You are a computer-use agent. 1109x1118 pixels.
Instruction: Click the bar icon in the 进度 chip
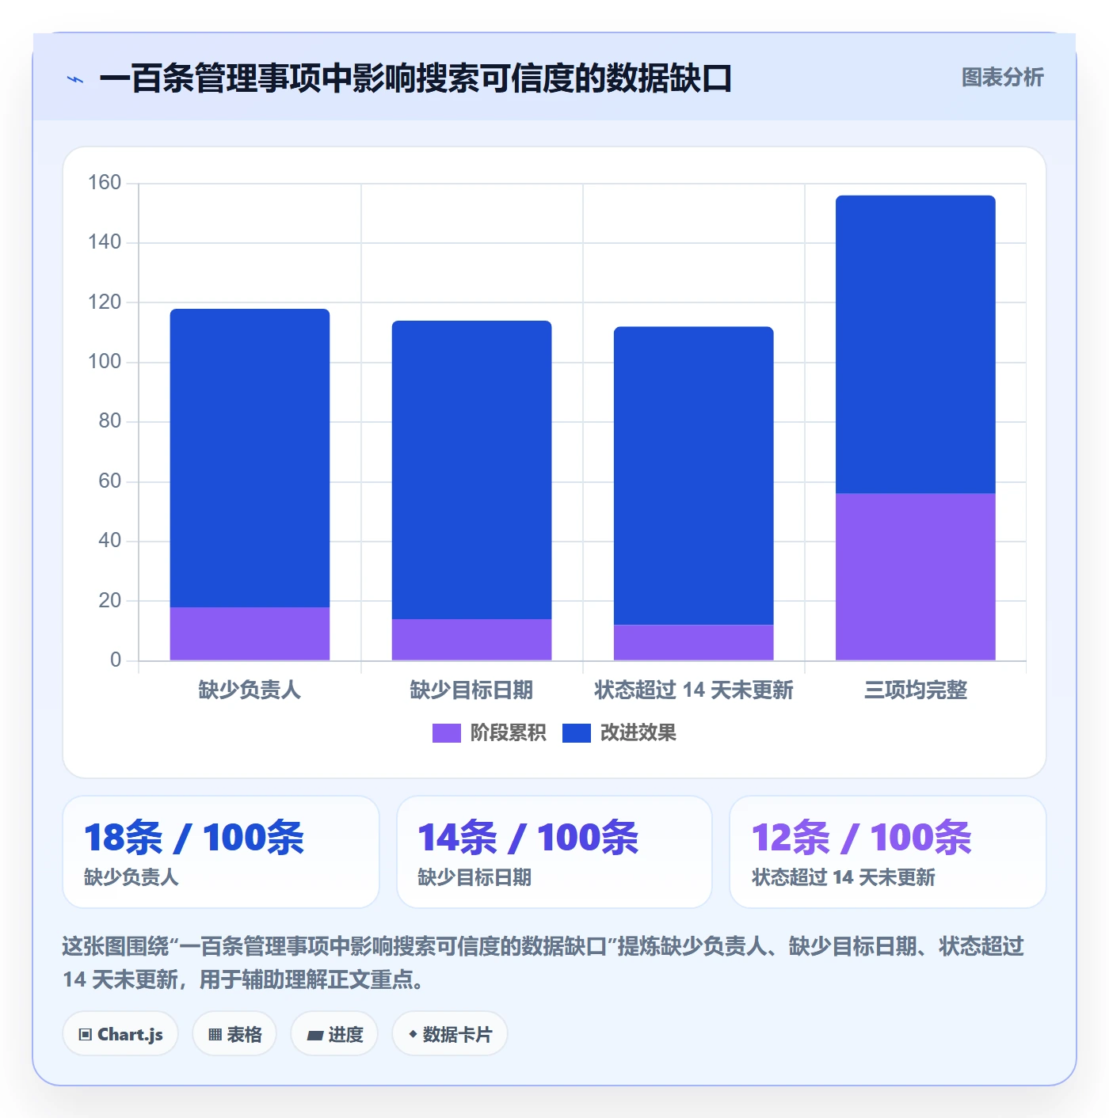pos(314,1035)
